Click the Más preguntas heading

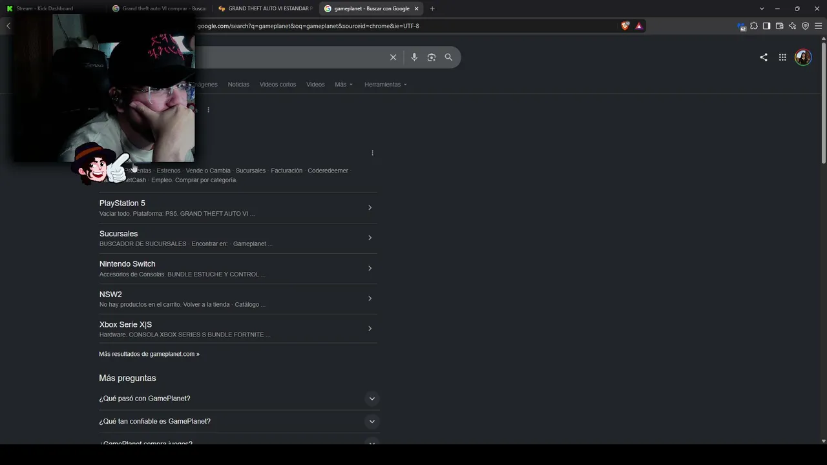(127, 378)
